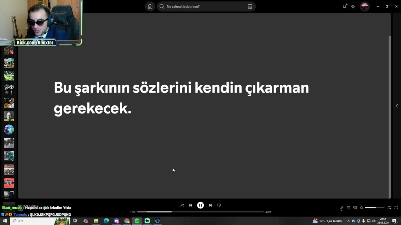Screen dimensions: 401x225
Task: Open the miniplayer
Action: click(x=389, y=208)
